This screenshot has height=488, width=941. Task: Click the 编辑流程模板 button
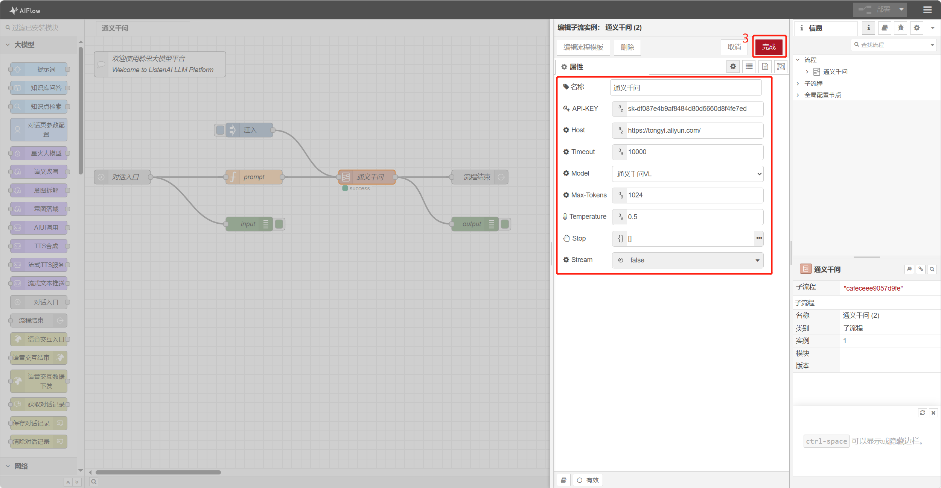tap(583, 47)
